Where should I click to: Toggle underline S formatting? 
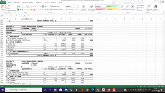(22, 10)
